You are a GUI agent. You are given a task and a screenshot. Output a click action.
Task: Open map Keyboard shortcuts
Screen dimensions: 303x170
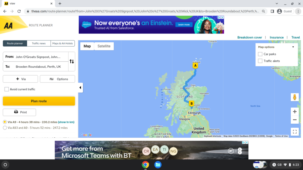(212, 136)
